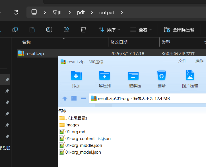Click 全部解压缩 extract all button

(179, 30)
